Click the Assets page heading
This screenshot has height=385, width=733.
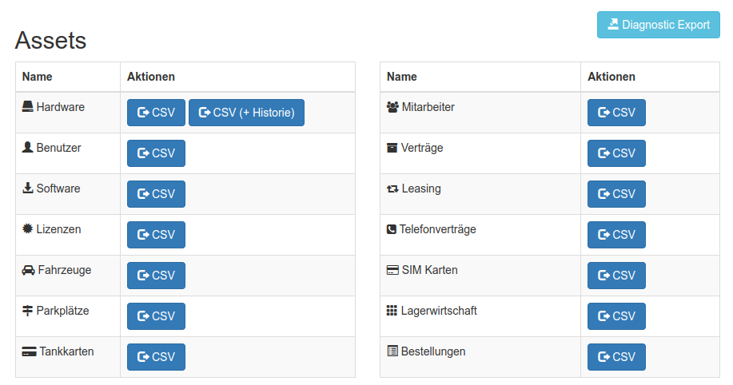[51, 40]
